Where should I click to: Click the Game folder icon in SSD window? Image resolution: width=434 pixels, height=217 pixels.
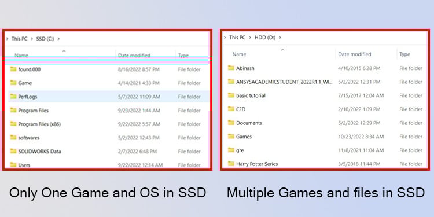(x=13, y=83)
